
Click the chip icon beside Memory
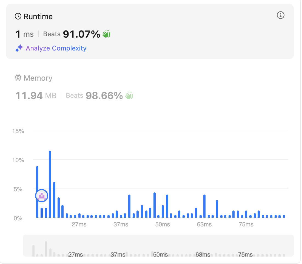pos(18,78)
